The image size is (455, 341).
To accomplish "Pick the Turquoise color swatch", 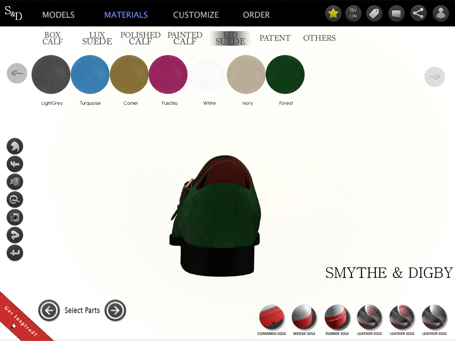I will [90, 75].
